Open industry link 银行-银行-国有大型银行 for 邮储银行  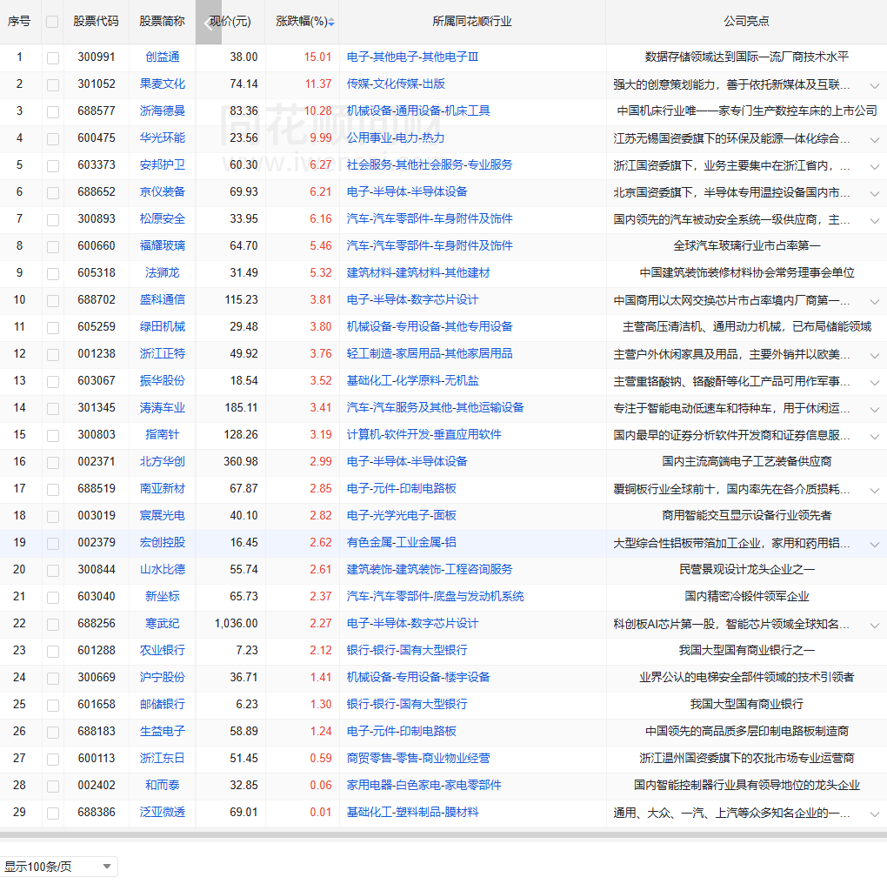click(x=407, y=705)
